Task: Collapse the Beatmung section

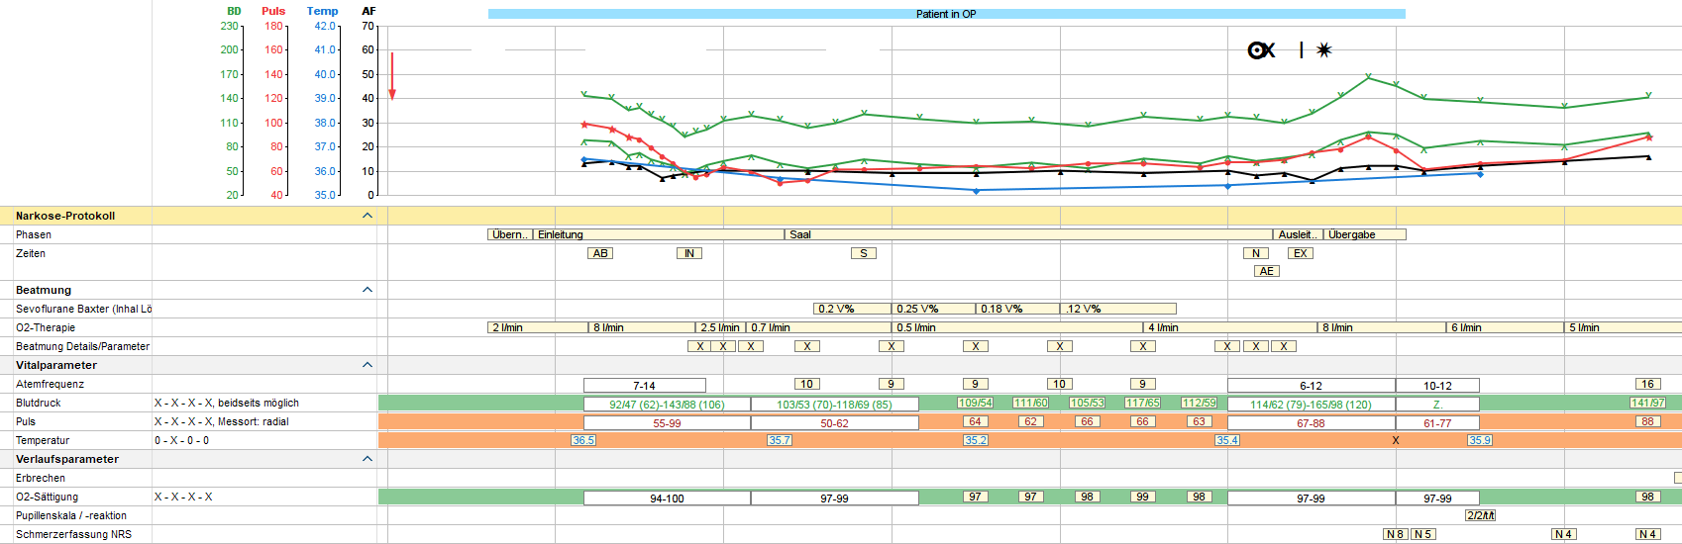Action: pos(368,290)
